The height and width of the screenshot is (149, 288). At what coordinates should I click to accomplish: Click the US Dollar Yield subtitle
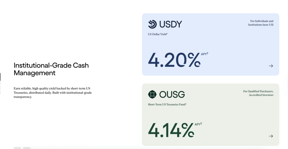coord(158,34)
